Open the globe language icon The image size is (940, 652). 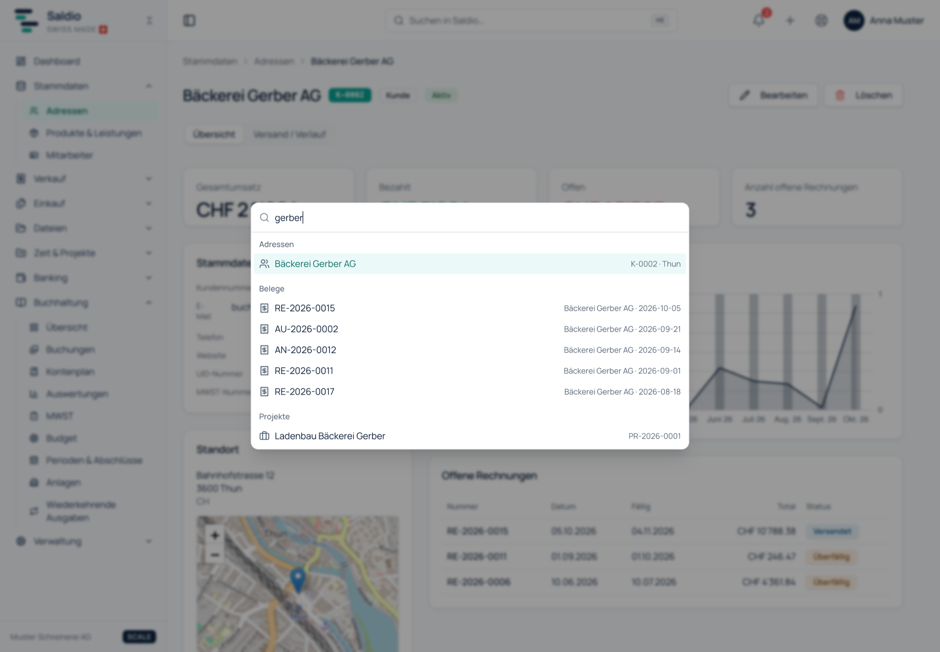click(821, 20)
